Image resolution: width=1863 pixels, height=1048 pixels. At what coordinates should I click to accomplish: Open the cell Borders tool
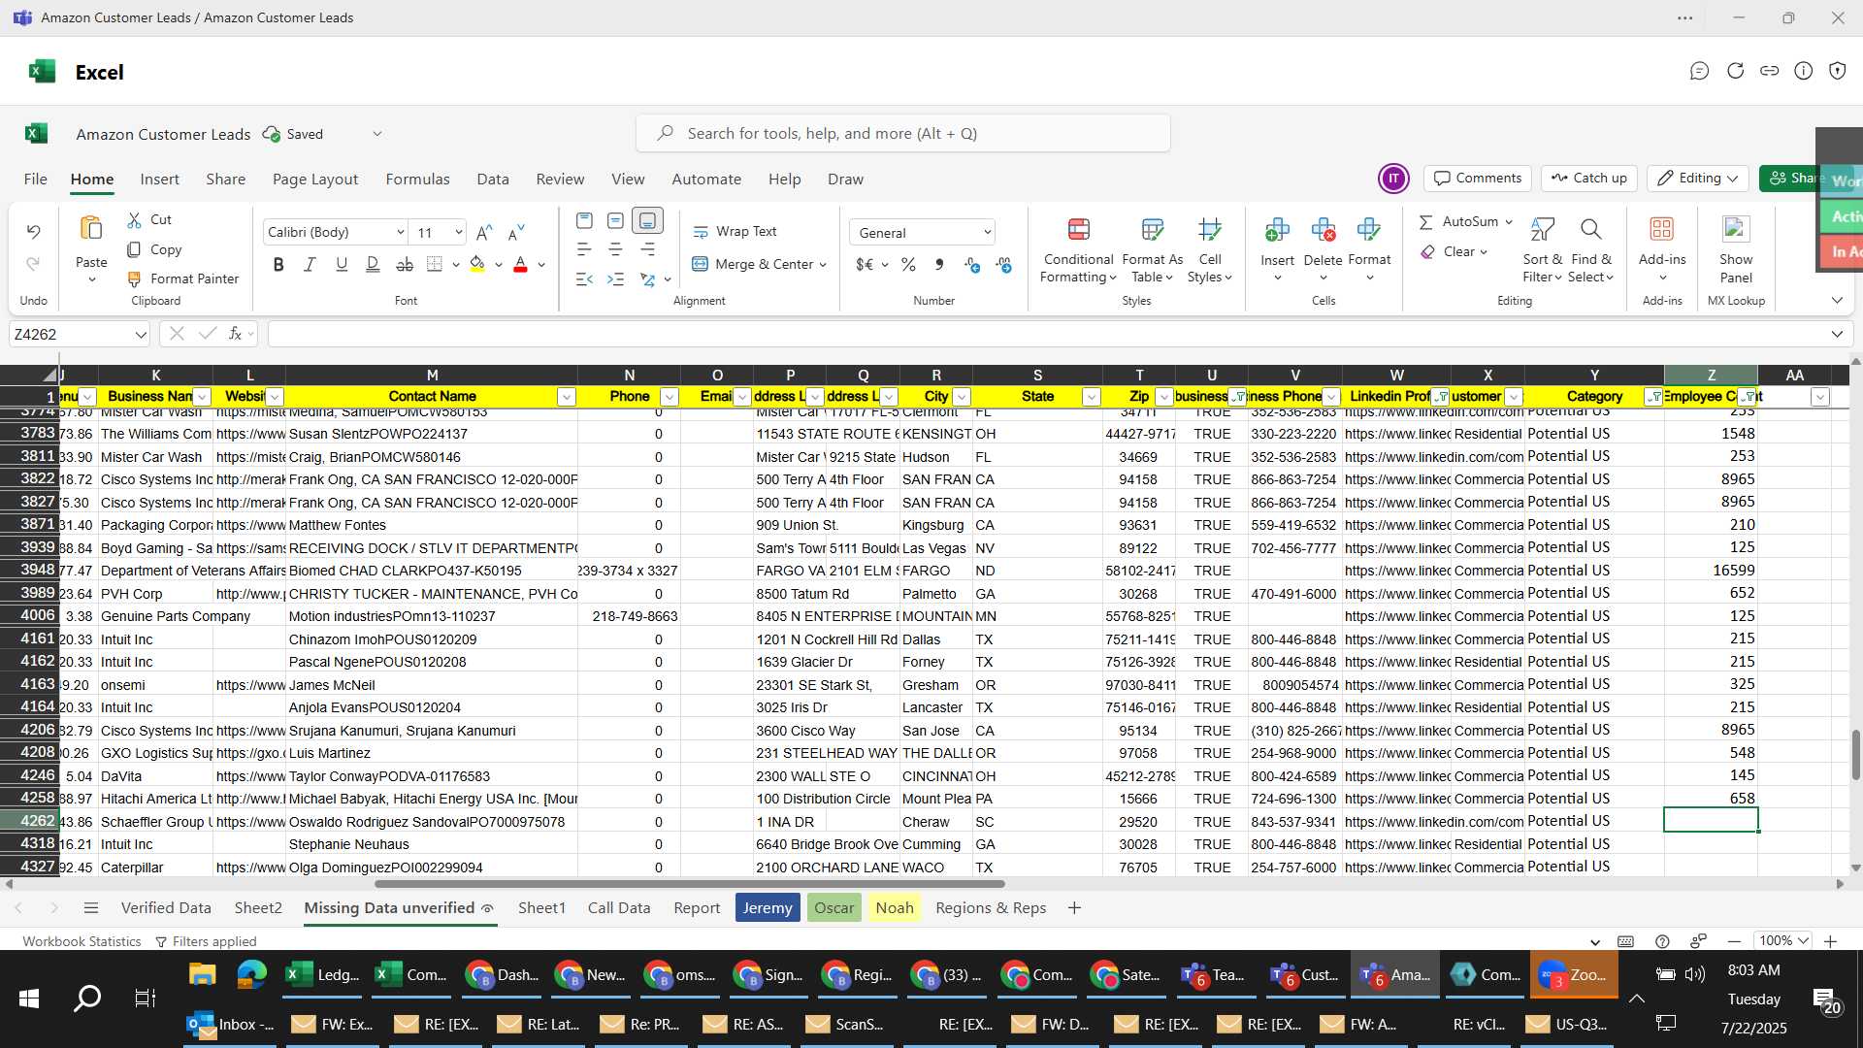(x=435, y=264)
